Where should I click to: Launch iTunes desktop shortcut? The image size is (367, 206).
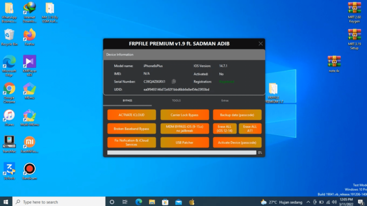(9, 118)
